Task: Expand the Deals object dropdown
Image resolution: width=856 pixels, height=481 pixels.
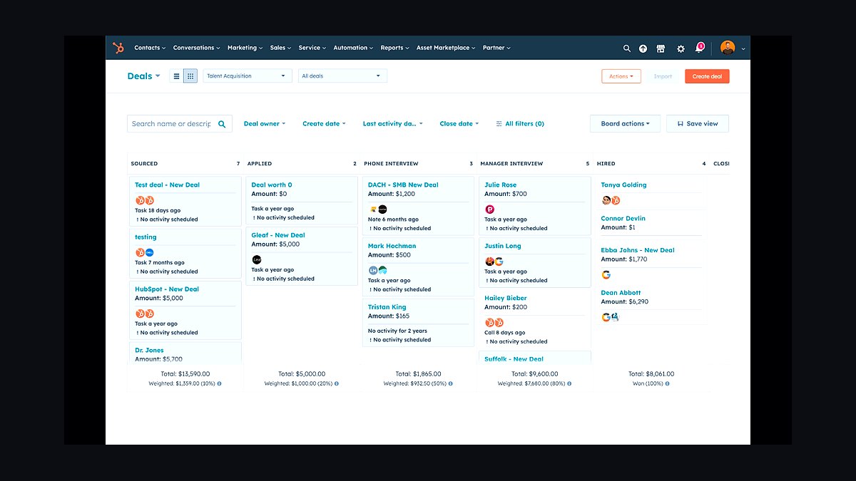Action: (x=143, y=76)
